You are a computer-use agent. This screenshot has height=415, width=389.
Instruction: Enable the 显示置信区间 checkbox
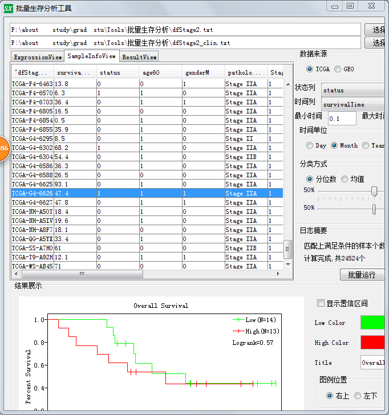321,303
